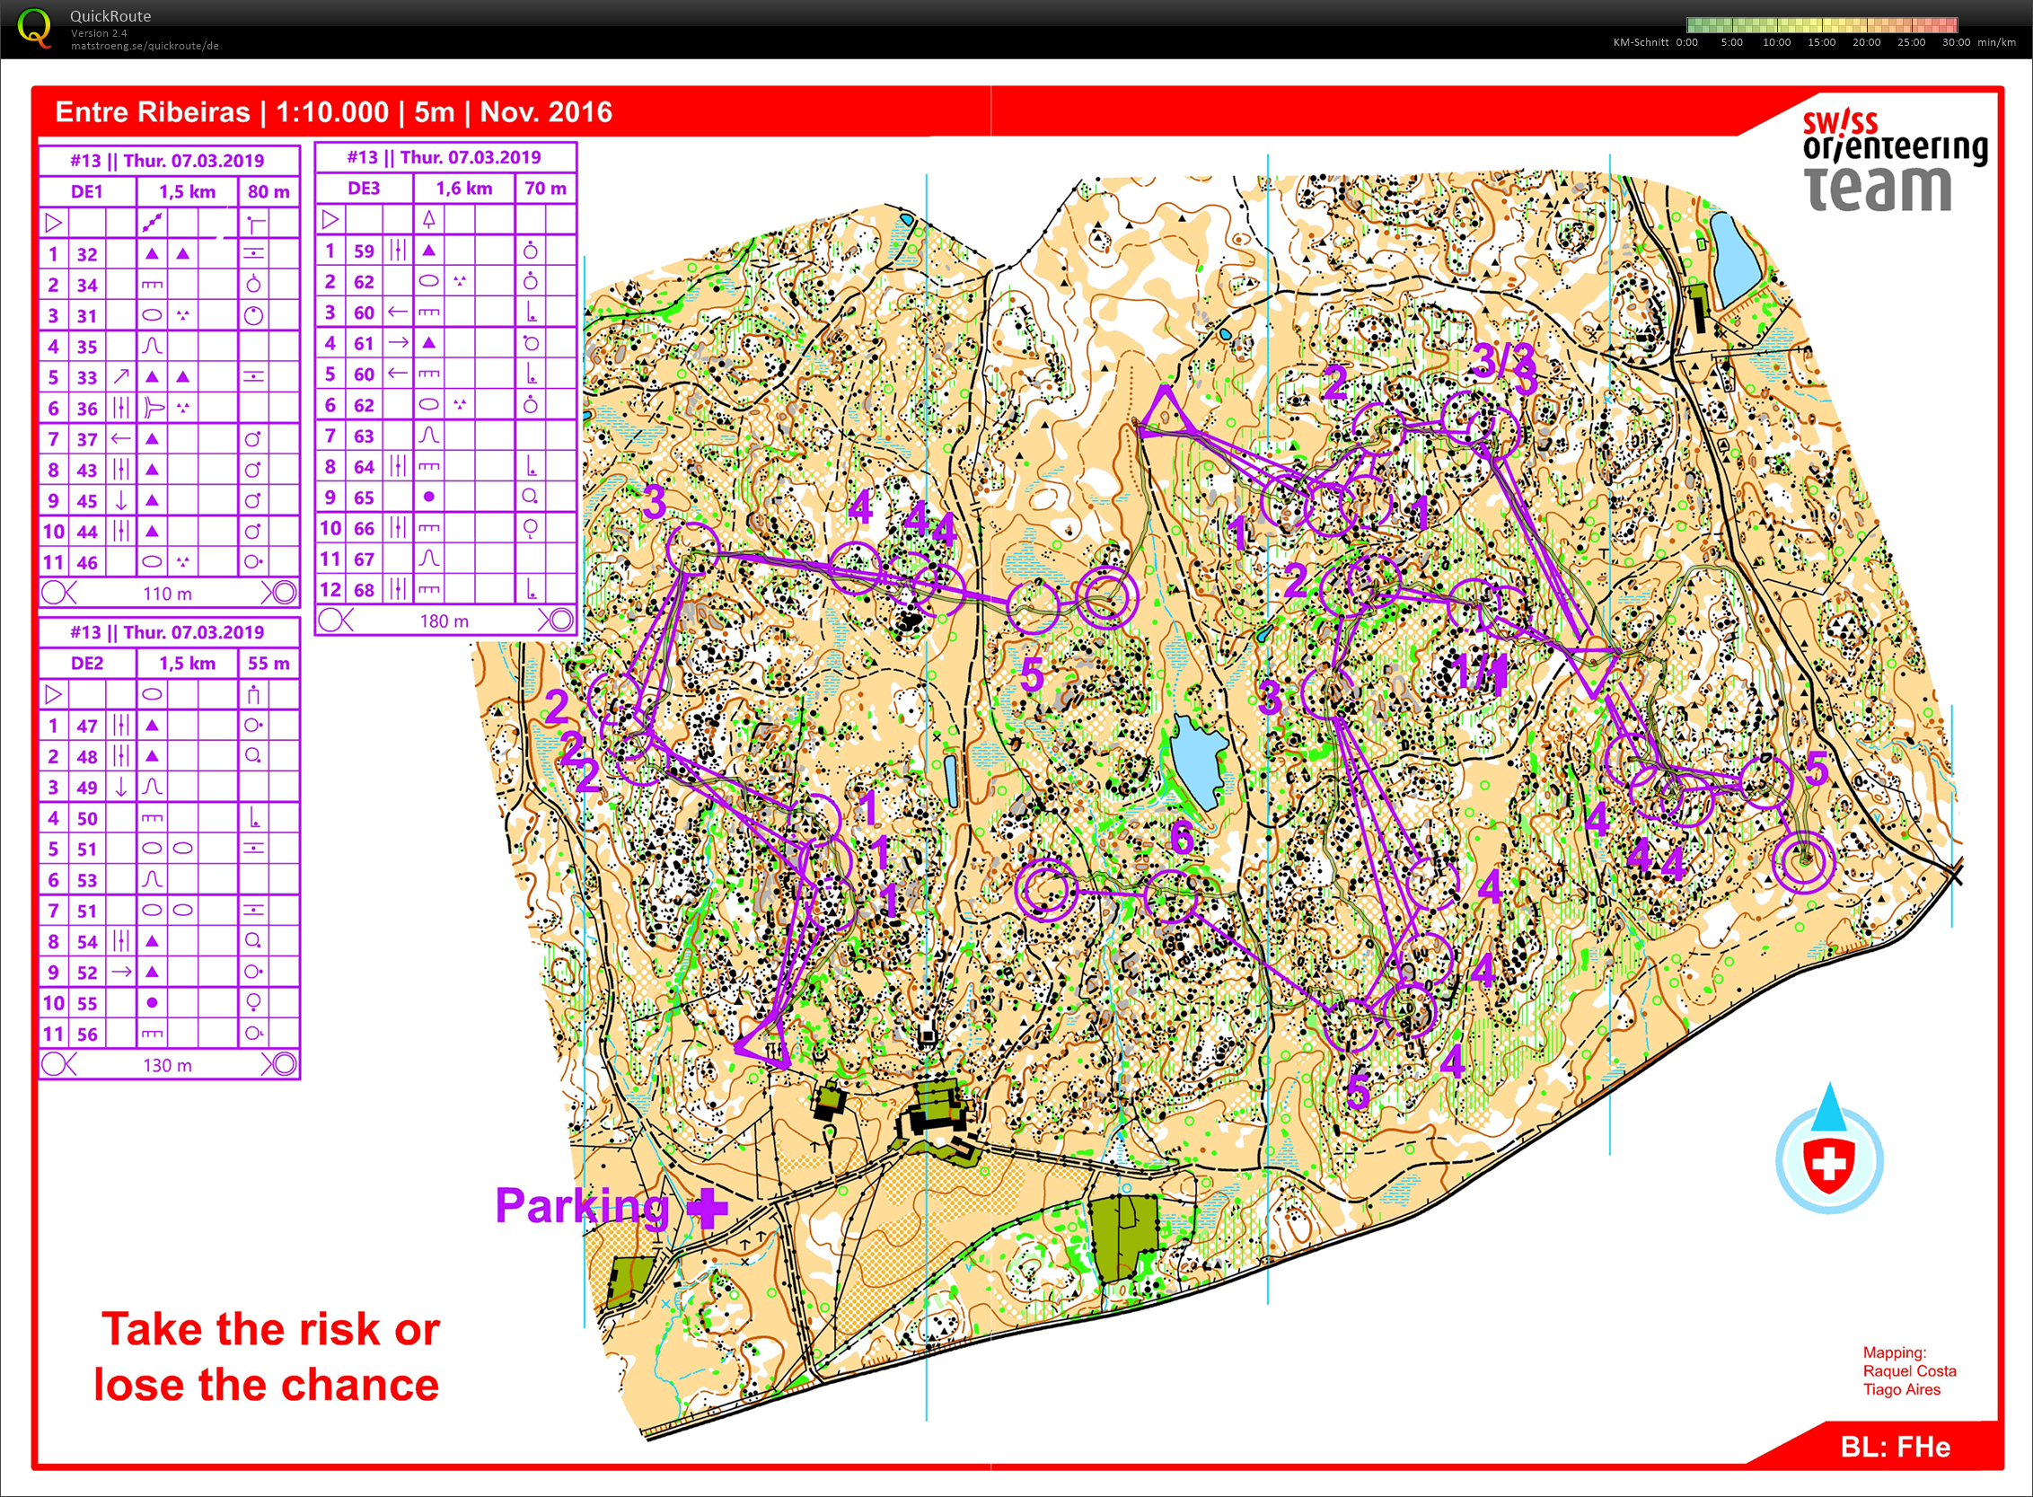Open the matstroeng.se/quickroute/de link
Viewport: 2033px width, 1497px height.
click(x=144, y=46)
